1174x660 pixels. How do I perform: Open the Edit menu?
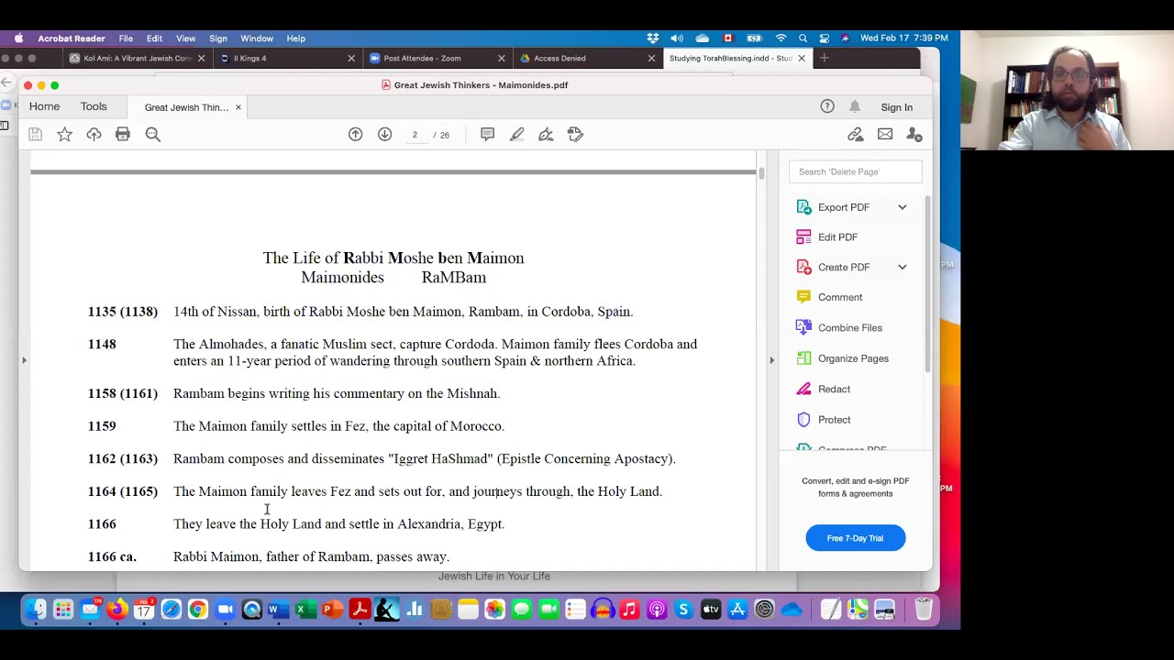pyautogui.click(x=154, y=38)
